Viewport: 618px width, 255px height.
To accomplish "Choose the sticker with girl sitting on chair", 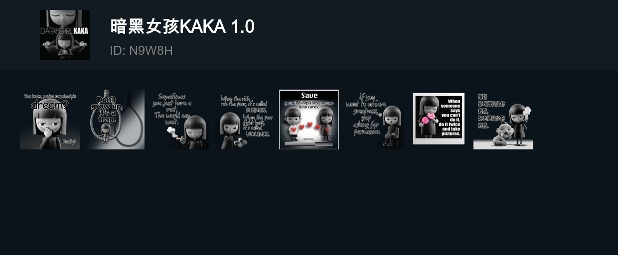I will (x=374, y=120).
